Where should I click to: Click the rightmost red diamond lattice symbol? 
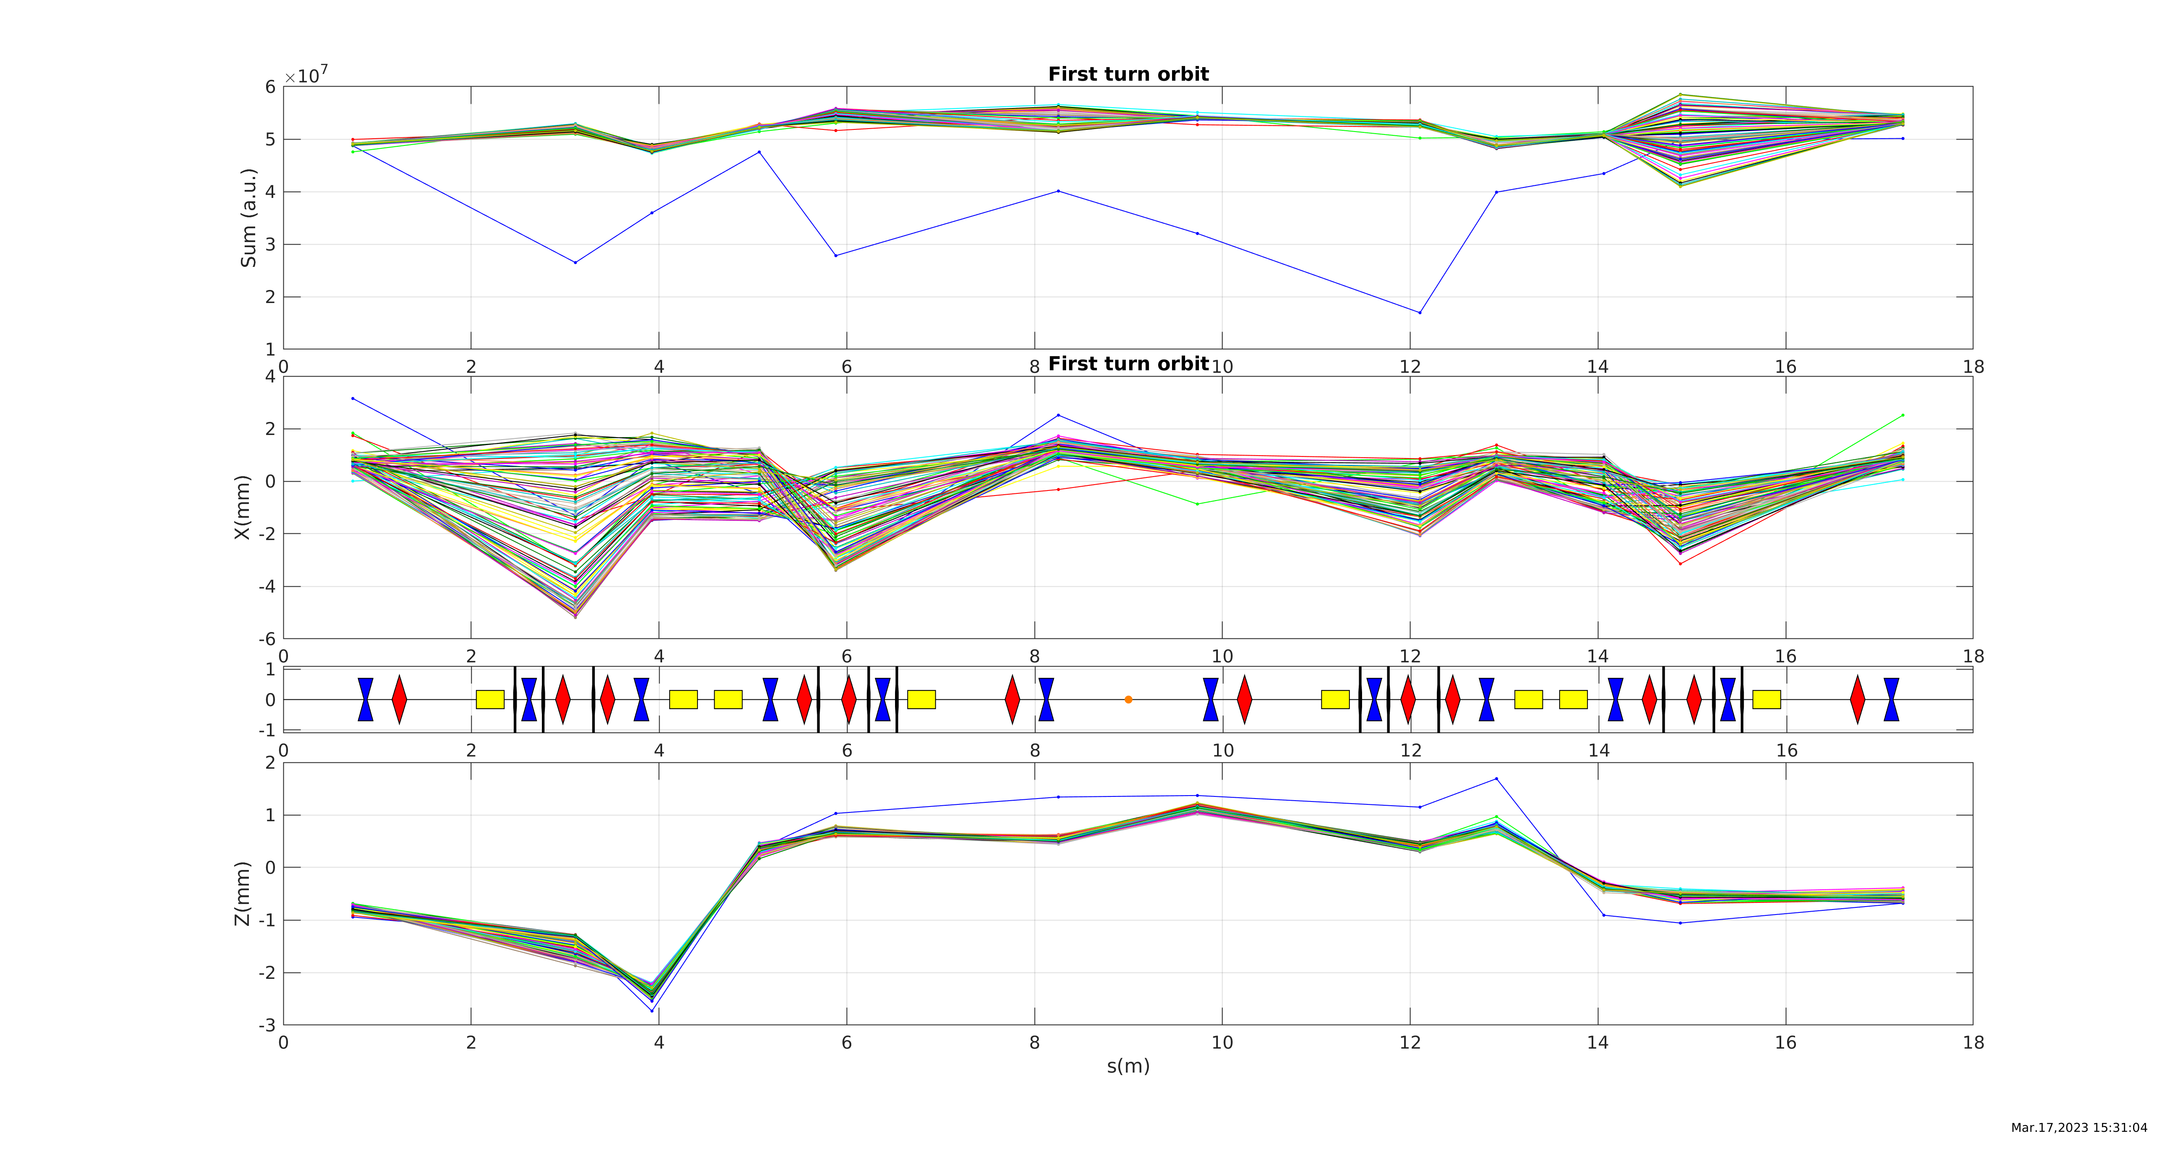point(1858,699)
